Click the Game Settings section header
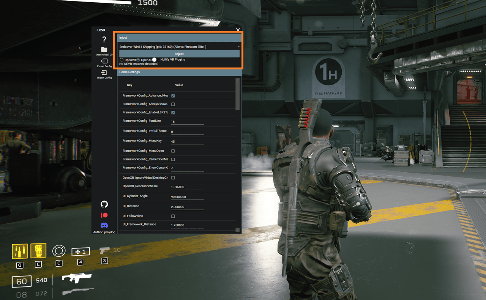The width and height of the screenshot is (486, 300). point(180,72)
